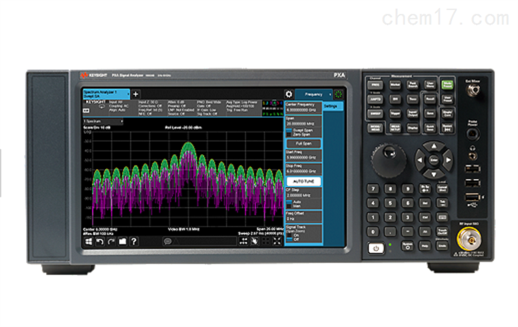Click the Center Frequency input field
Image resolution: width=518 pixels, height=327 pixels.
point(303,110)
